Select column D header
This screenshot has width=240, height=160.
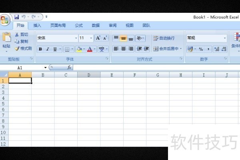coord(89,75)
